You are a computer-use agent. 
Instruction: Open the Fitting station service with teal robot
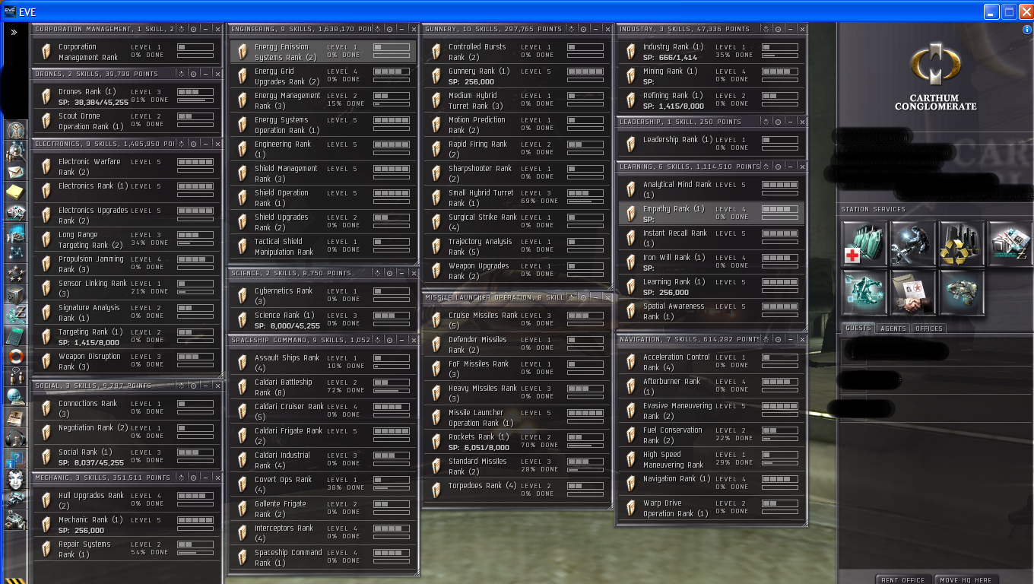[x=864, y=293]
